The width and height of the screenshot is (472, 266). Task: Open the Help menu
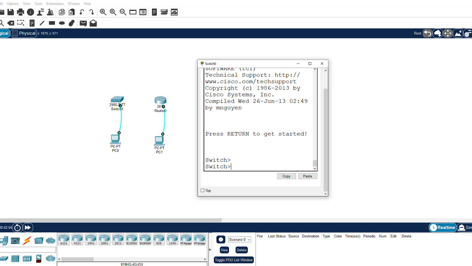(87, 4)
